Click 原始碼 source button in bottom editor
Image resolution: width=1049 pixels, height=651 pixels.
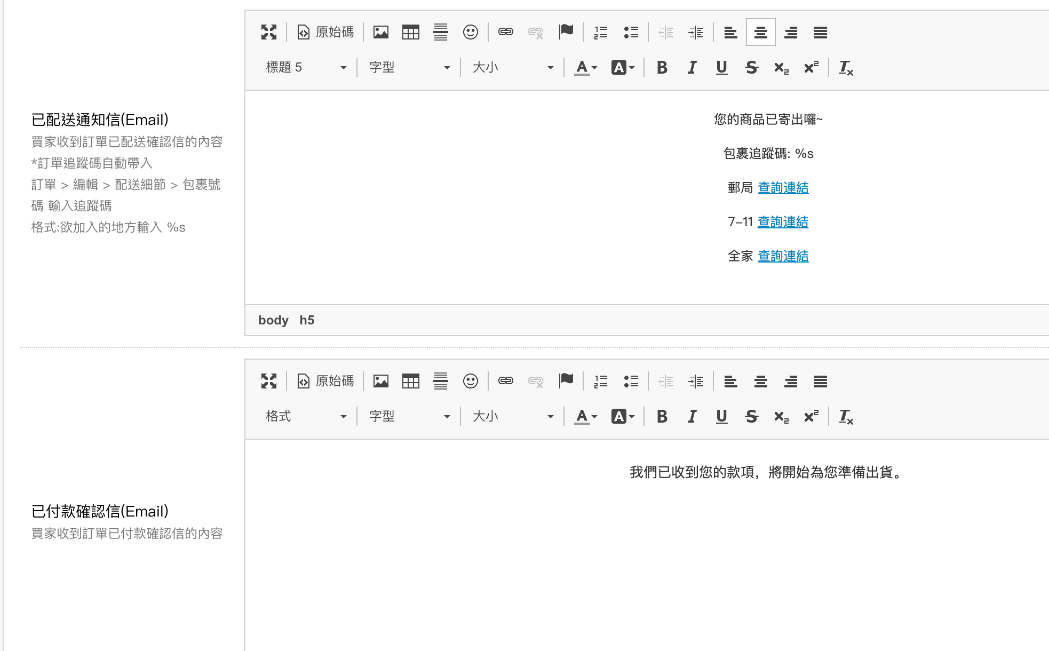coord(325,381)
